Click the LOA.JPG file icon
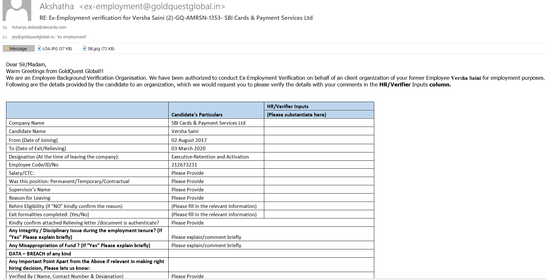547x280 pixels. click(39, 48)
